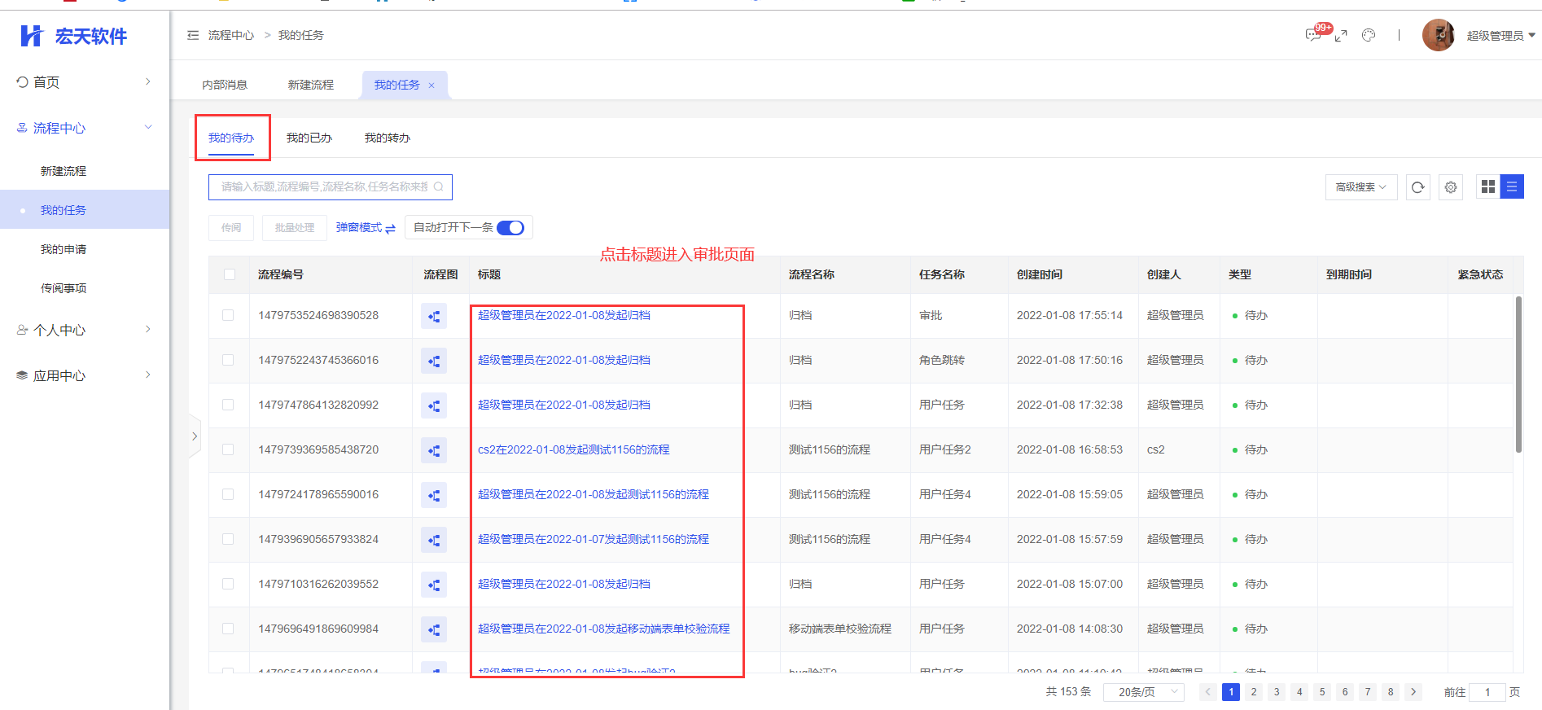The image size is (1542, 710).
Task: Open the 高级搜索 dropdown
Action: click(1360, 187)
